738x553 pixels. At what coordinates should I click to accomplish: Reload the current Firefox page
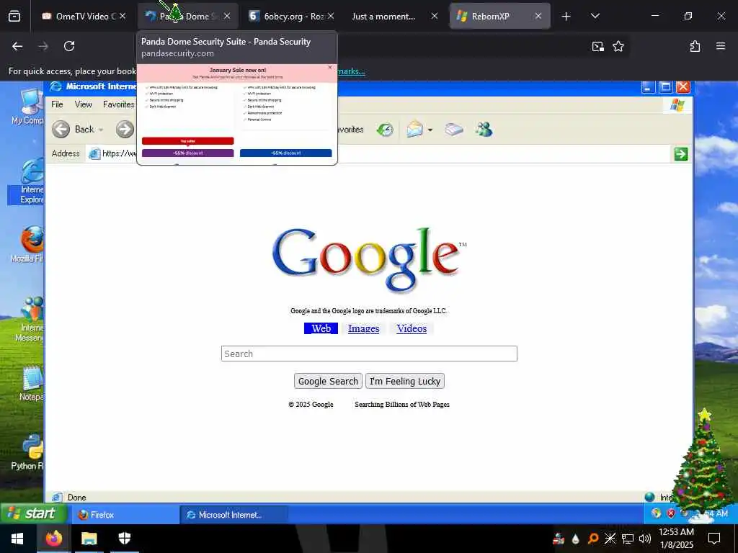[69, 46]
